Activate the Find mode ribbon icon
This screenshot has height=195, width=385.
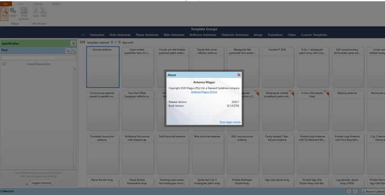click(4, 13)
